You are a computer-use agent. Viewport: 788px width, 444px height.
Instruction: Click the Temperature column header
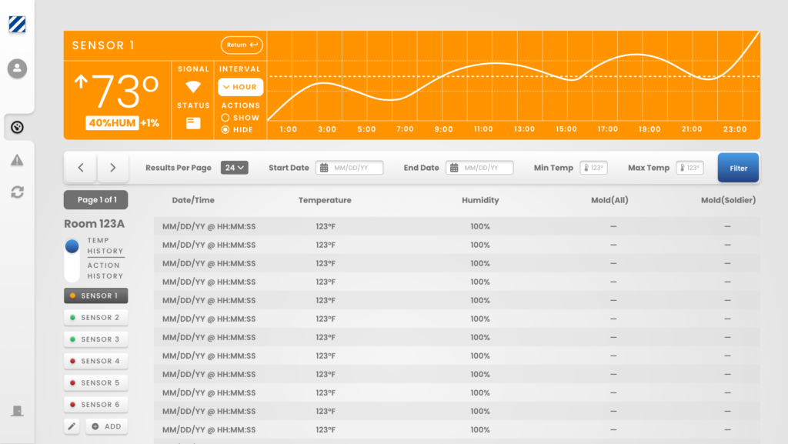[325, 200]
